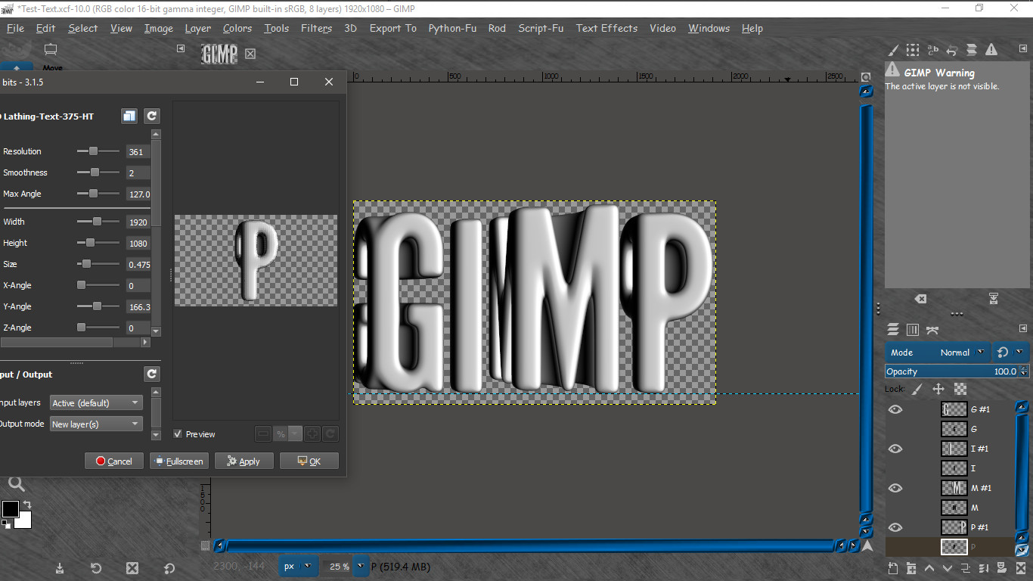
Task: Swap foreground and background colors
Action: click(x=27, y=505)
